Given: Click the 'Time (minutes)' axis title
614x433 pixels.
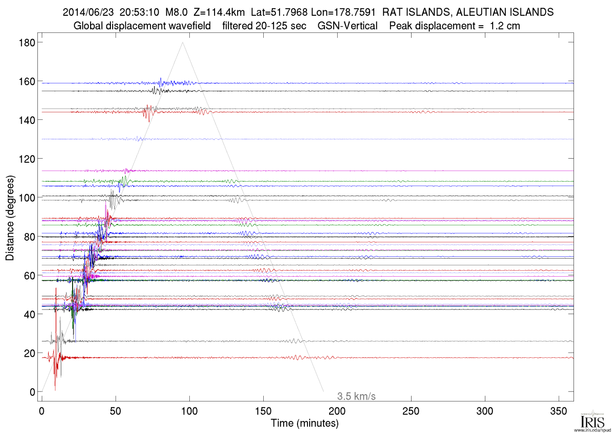Looking at the screenshot, I should point(304,423).
